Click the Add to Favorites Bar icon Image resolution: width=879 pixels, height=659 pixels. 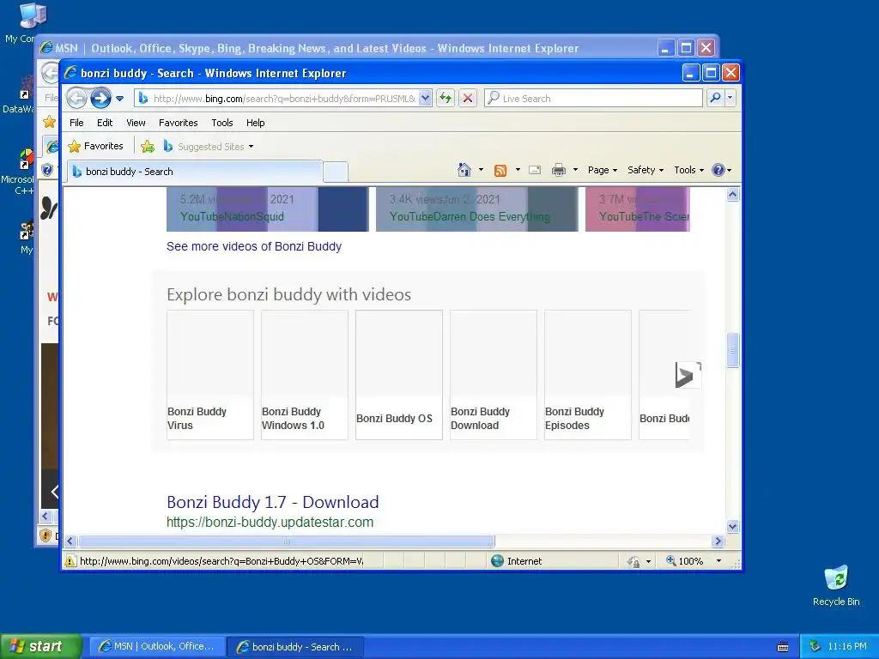148,146
